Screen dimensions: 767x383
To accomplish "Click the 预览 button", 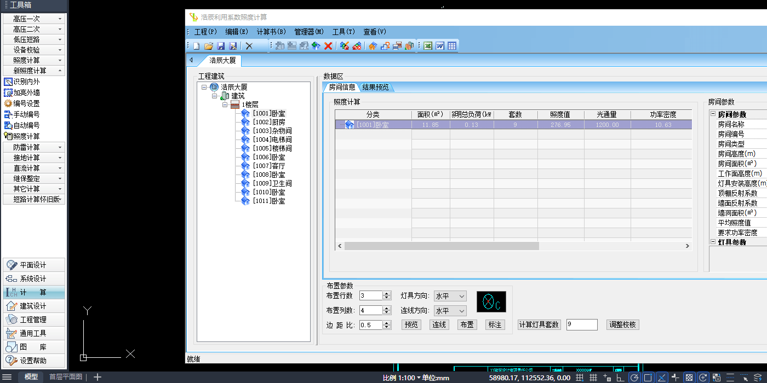I will 411,325.
